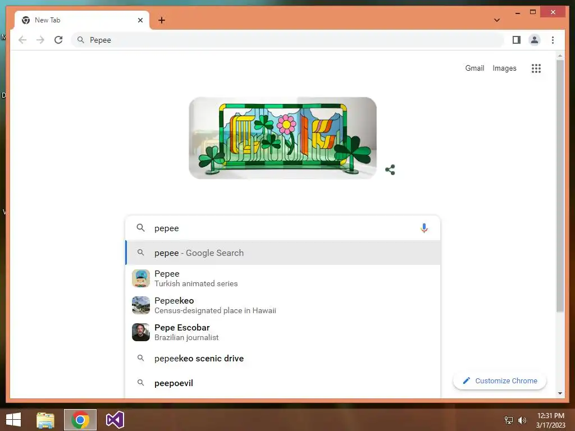Click the browser back arrow
This screenshot has width=575, height=431.
tap(22, 40)
